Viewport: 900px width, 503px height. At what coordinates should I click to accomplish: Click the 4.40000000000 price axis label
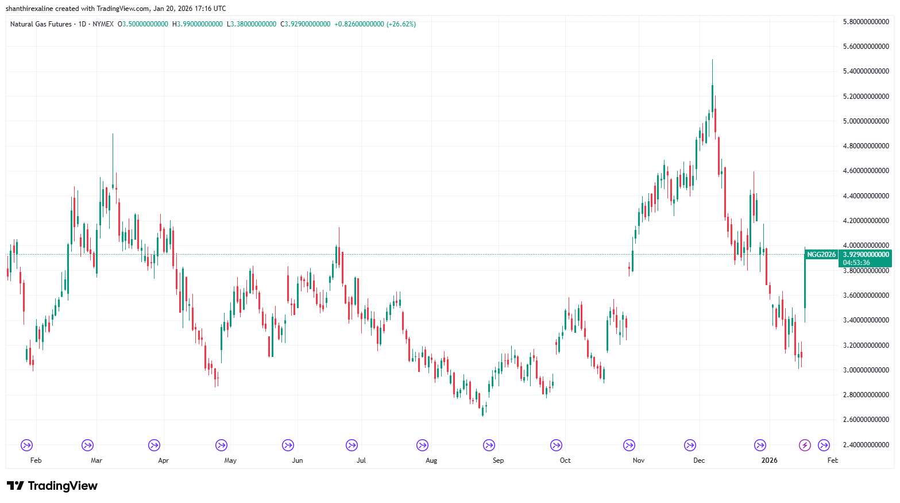866,196
